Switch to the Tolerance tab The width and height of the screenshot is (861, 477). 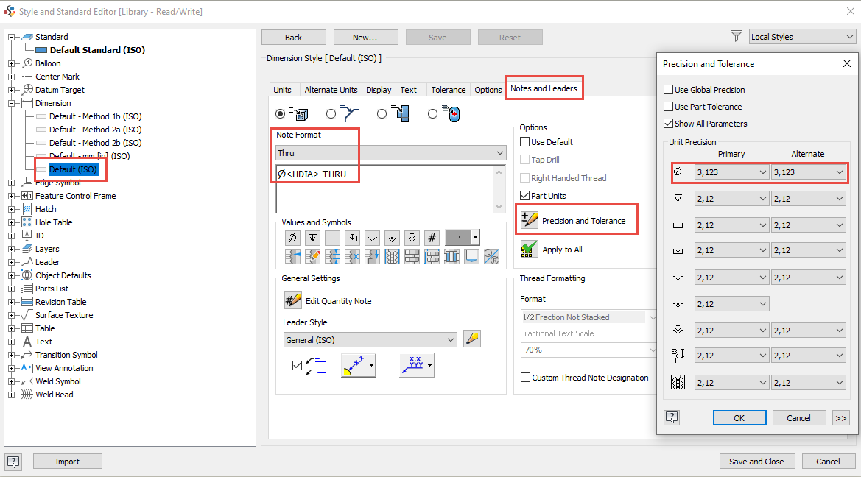[x=448, y=90]
